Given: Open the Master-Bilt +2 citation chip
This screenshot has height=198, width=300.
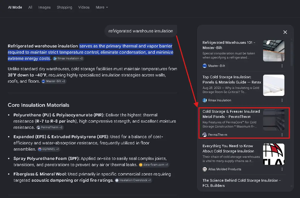Looking at the screenshot, I should point(54,81).
